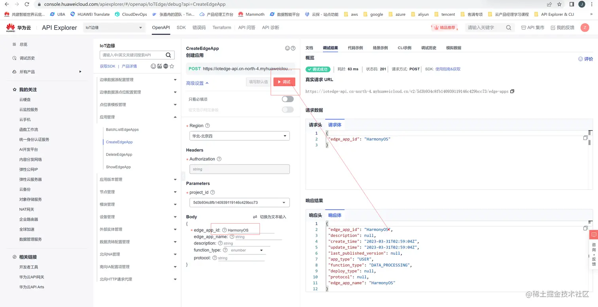Screen dimensions: 598x307
Task: Click the help icon beside project_id label
Action: coord(213,193)
